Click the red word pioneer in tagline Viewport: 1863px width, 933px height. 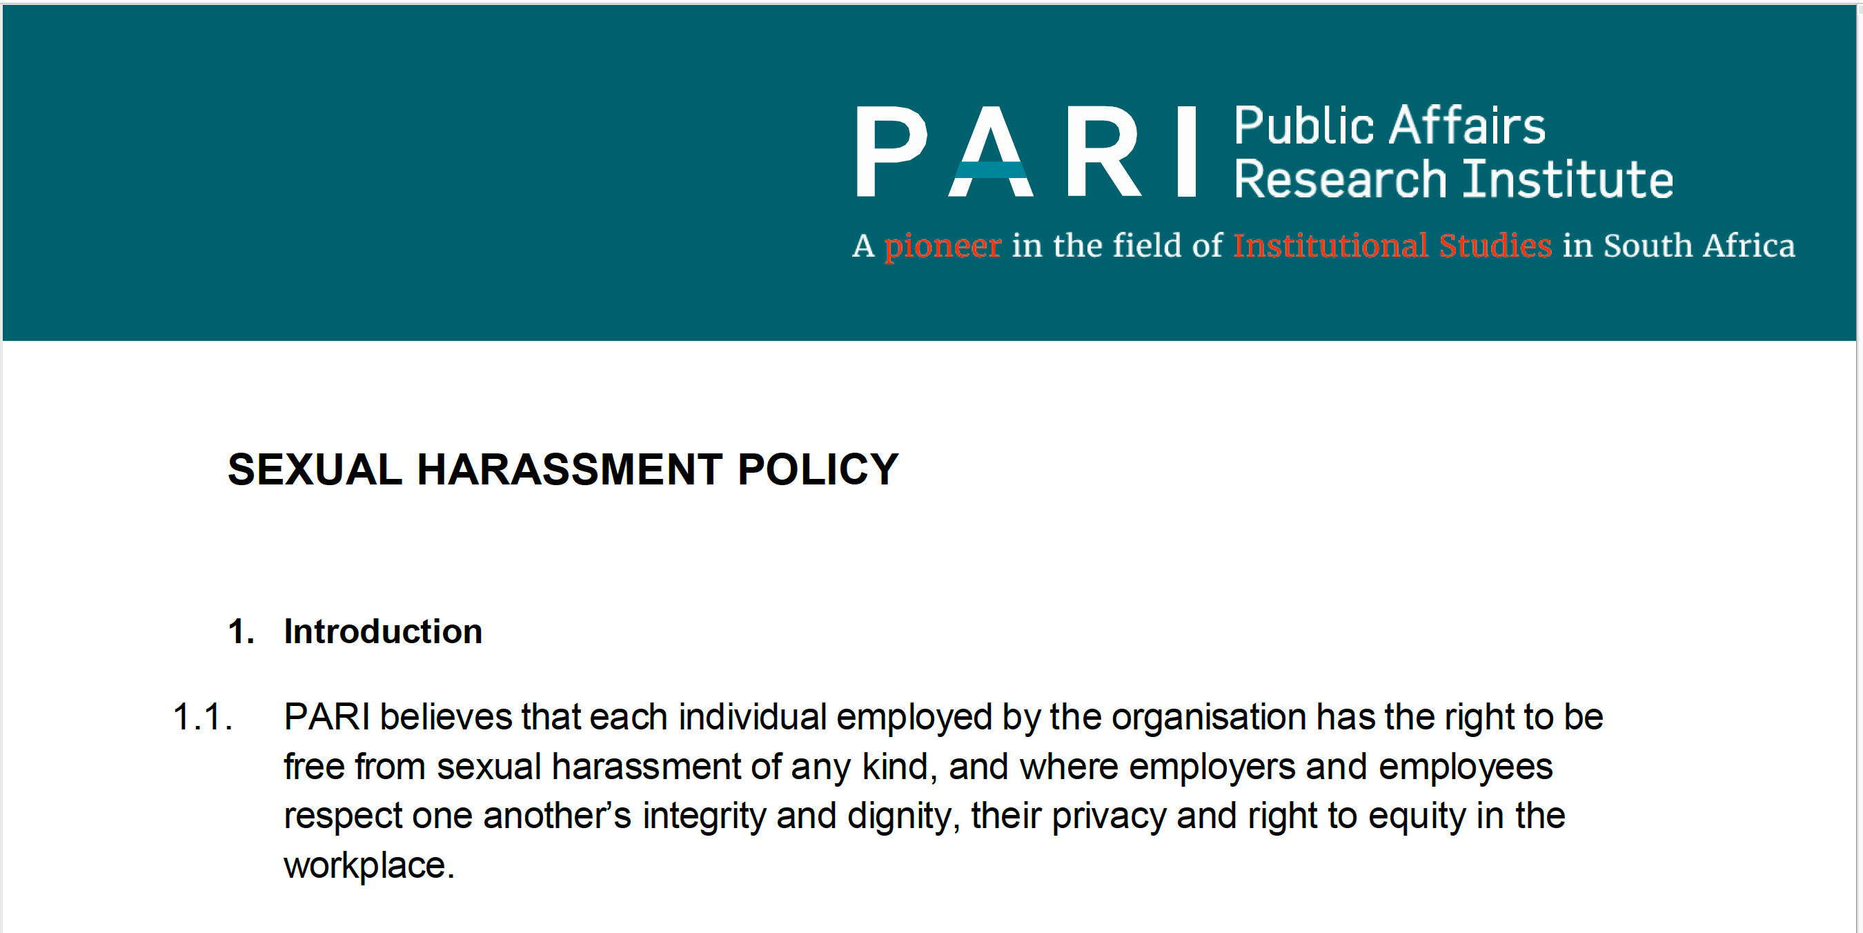point(943,246)
